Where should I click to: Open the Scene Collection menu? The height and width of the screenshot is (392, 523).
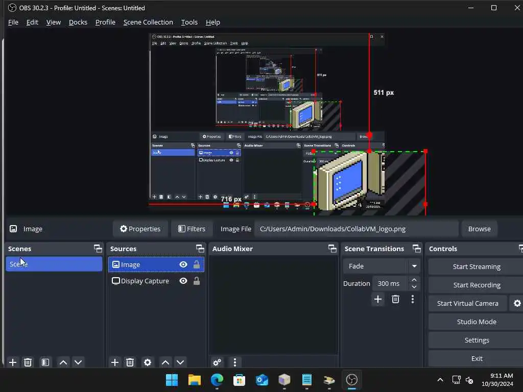148,22
